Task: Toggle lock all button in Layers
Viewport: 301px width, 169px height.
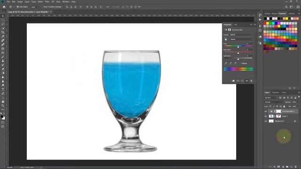Action: 284,107
